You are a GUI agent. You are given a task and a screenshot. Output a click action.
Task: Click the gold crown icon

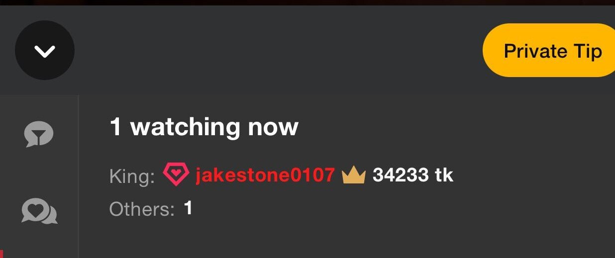coord(354,175)
